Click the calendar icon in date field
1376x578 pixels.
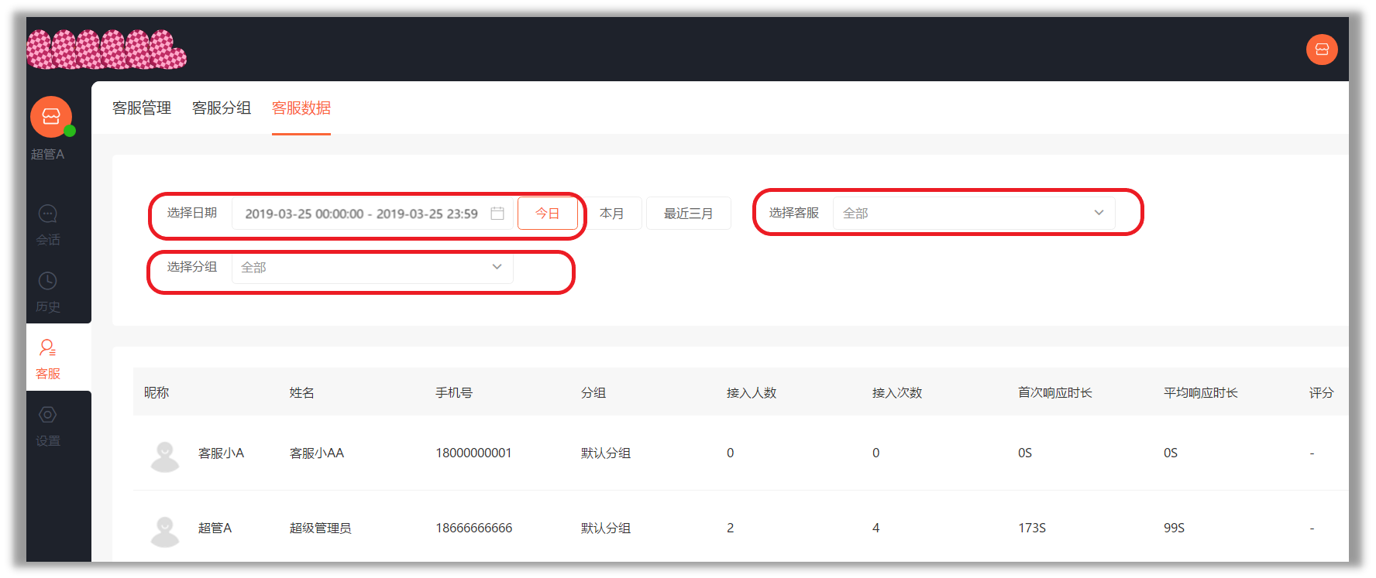point(497,214)
